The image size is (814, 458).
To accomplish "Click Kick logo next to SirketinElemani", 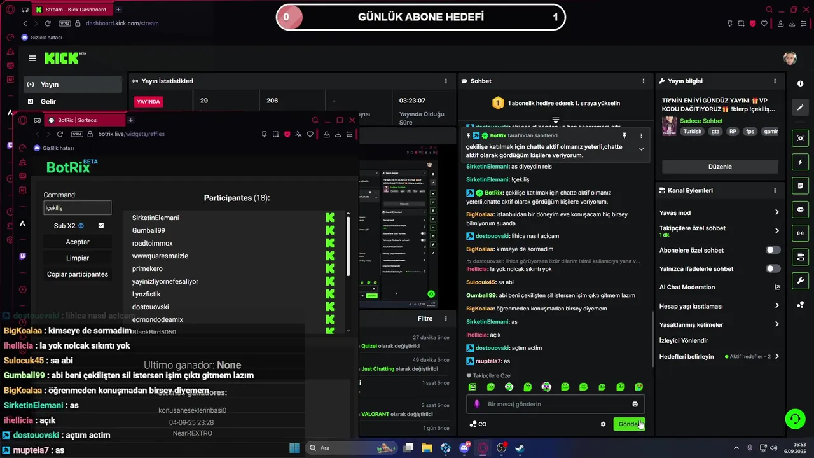I will [x=330, y=218].
